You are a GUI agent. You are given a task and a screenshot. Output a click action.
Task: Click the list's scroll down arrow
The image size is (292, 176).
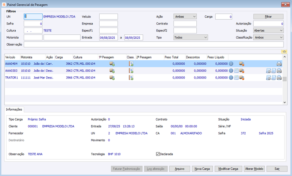(285, 102)
